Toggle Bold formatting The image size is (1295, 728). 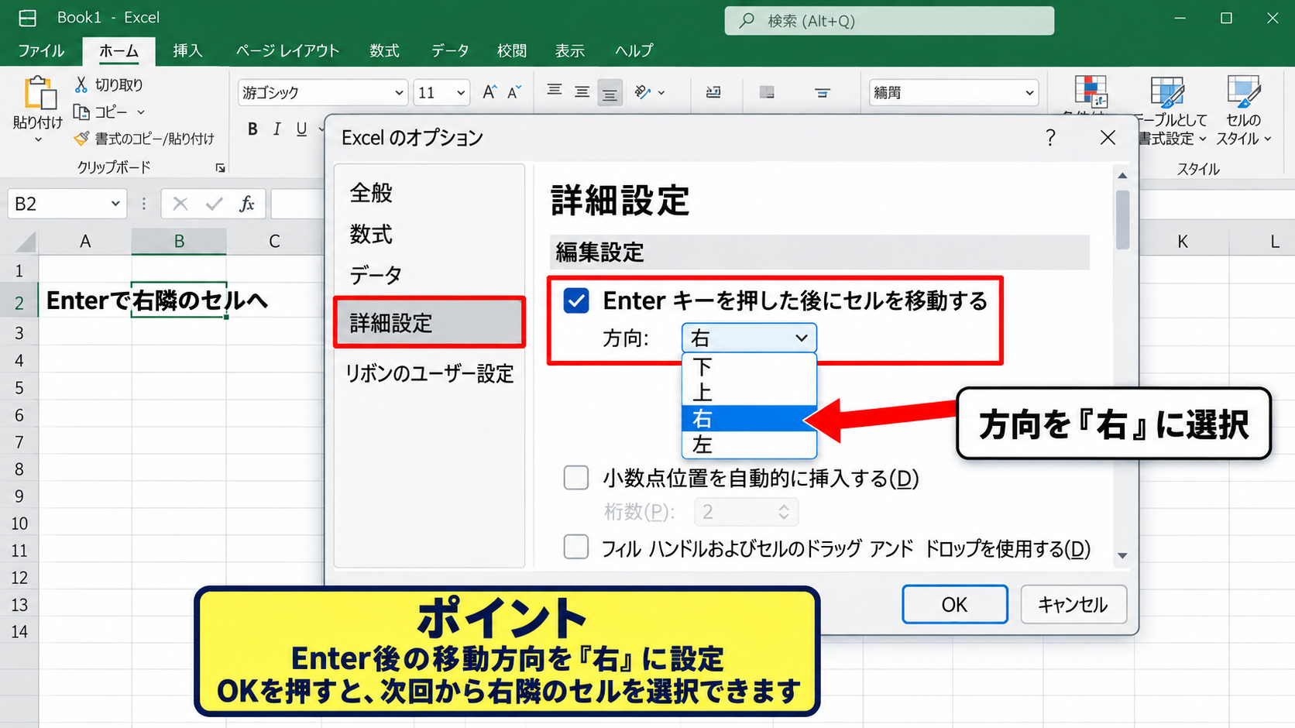pyautogui.click(x=252, y=129)
